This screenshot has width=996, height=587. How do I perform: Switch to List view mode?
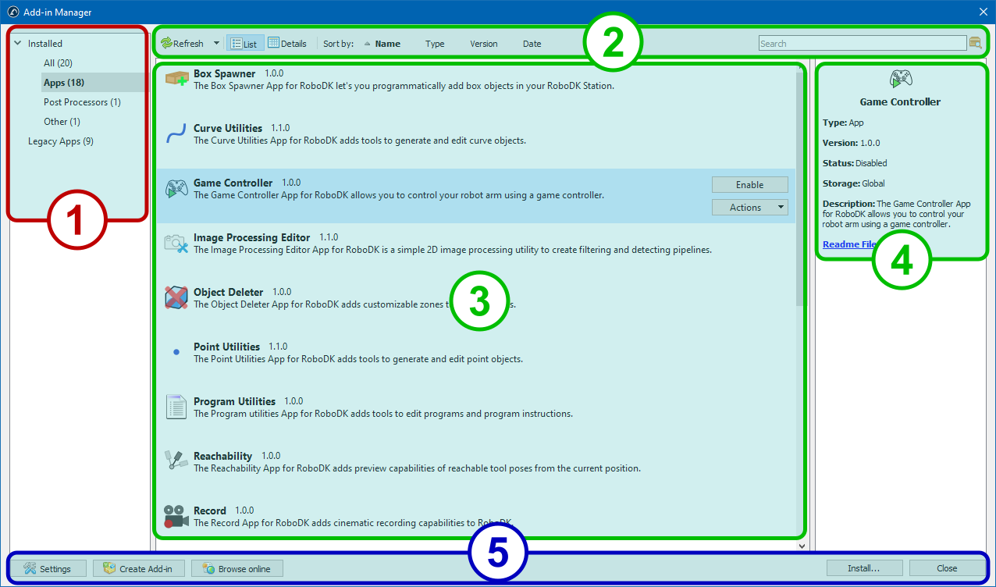click(244, 44)
